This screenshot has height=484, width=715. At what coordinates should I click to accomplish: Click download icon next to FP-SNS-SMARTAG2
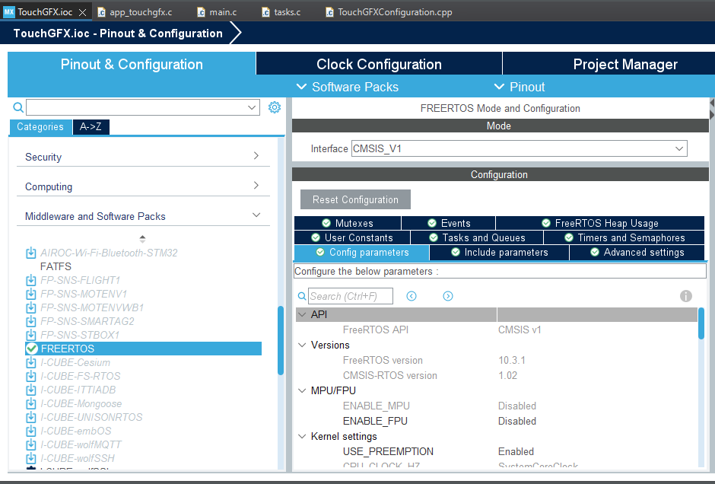point(30,321)
